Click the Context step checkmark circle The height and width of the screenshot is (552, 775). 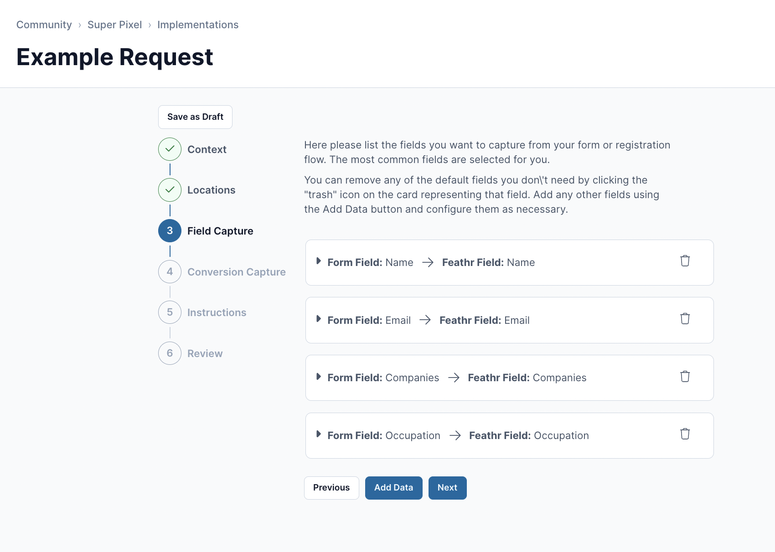[x=170, y=149]
